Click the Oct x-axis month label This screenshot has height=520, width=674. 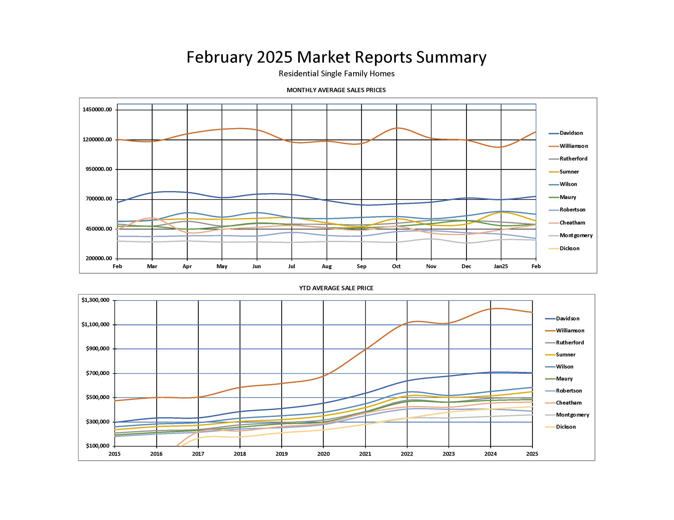pos(396,266)
